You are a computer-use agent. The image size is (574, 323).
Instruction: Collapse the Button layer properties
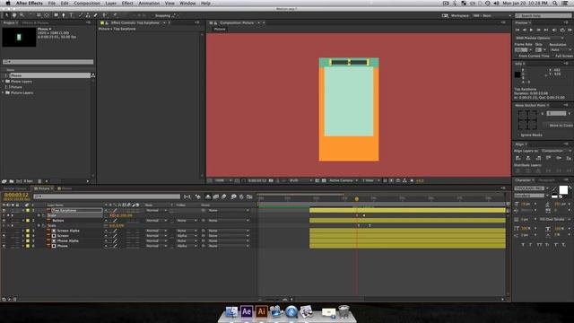coord(23,221)
